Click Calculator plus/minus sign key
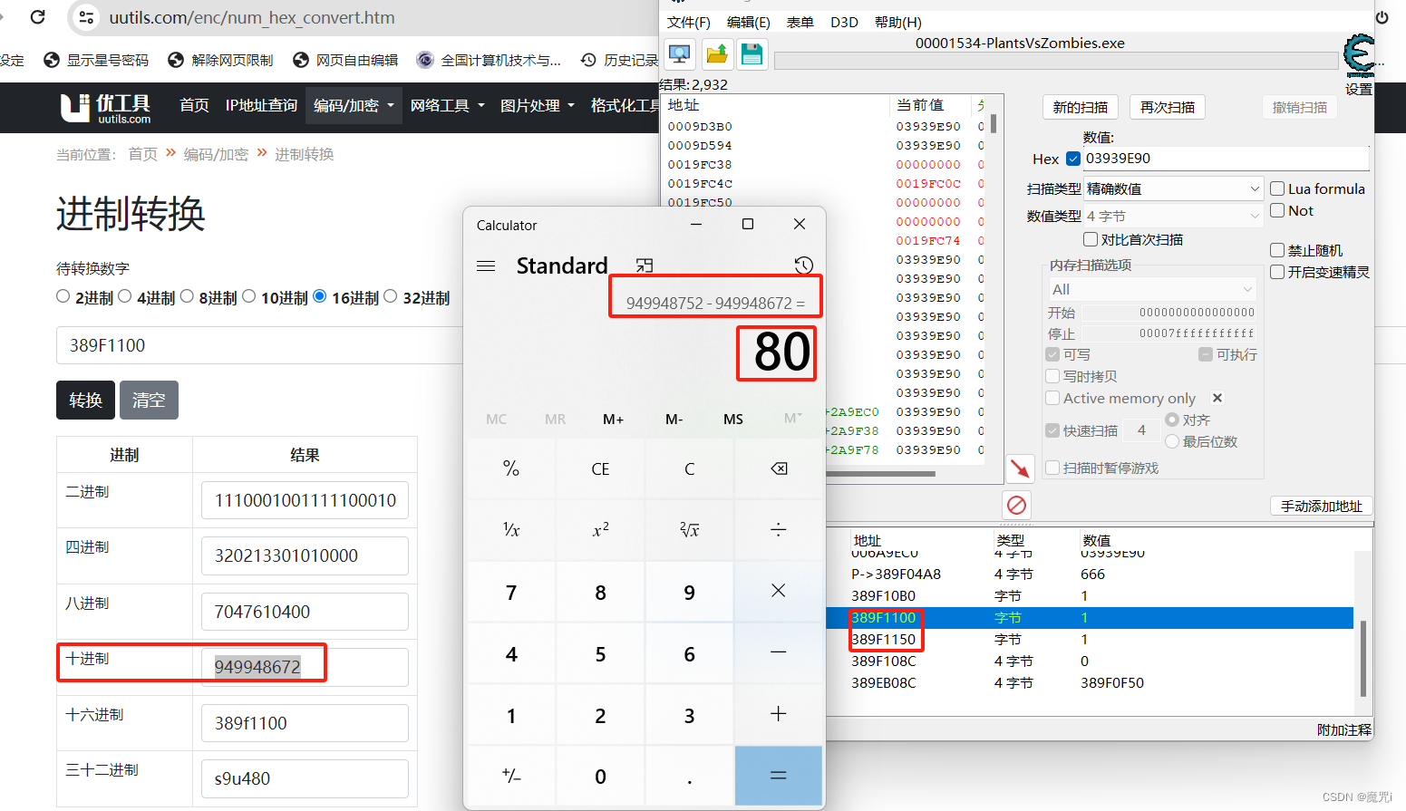 pyautogui.click(x=511, y=776)
